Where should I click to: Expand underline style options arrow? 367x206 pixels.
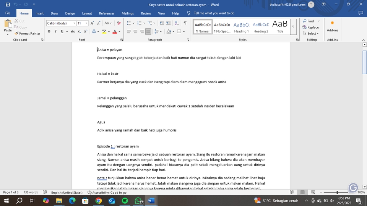click(67, 31)
